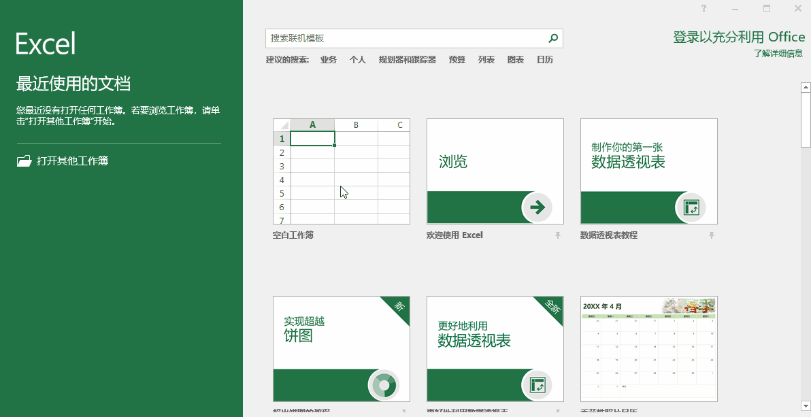Screen dimensions: 811x417
Task: Select the 规划器和跟踪器 suggested search
Action: (x=407, y=59)
